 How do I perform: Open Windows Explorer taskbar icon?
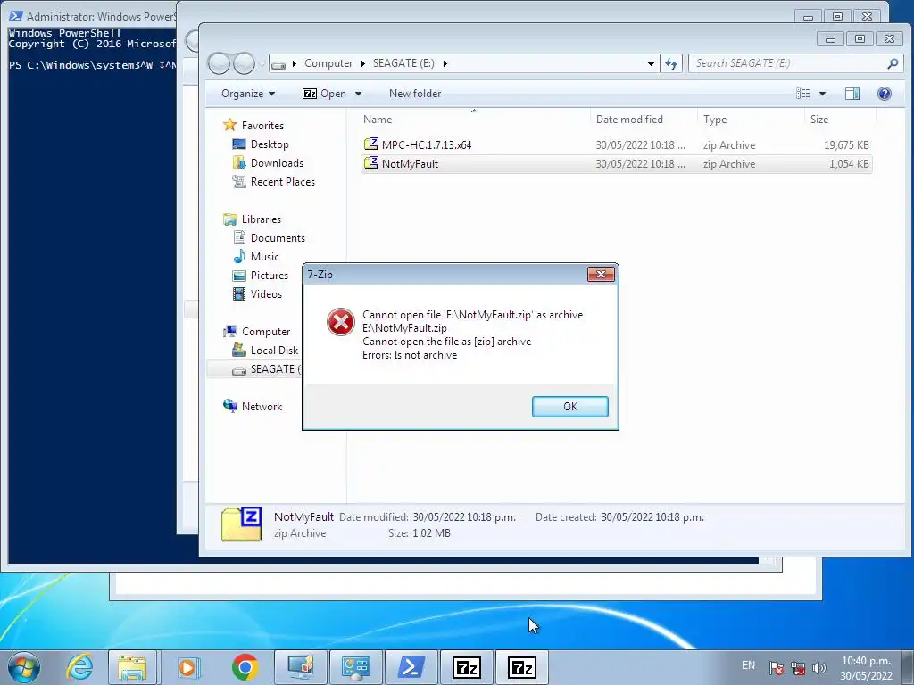tap(132, 667)
